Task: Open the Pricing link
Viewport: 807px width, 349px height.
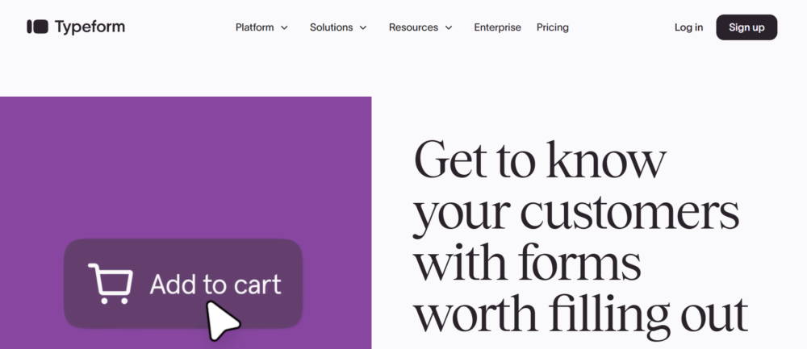Action: (x=553, y=27)
